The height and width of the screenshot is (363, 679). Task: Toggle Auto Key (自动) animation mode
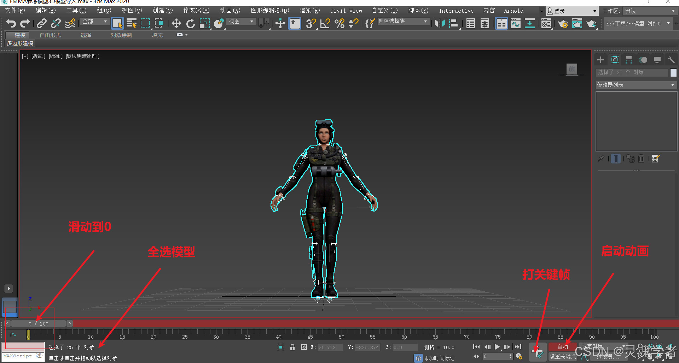point(562,347)
